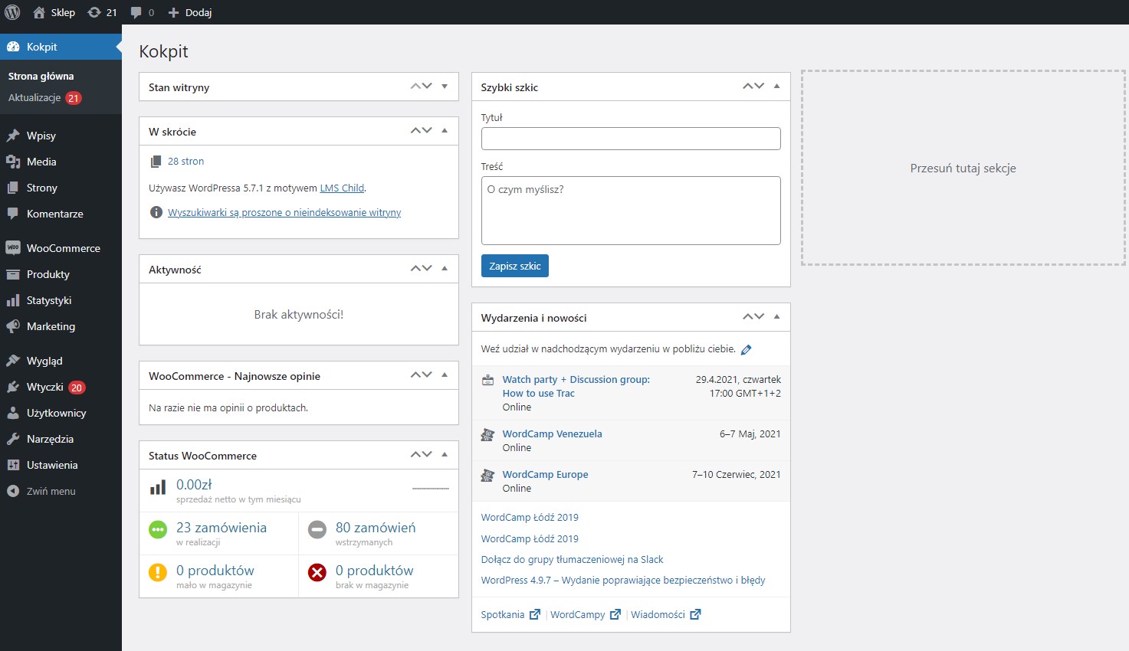Move the Wydarzenia i nowości panel up

[748, 317]
